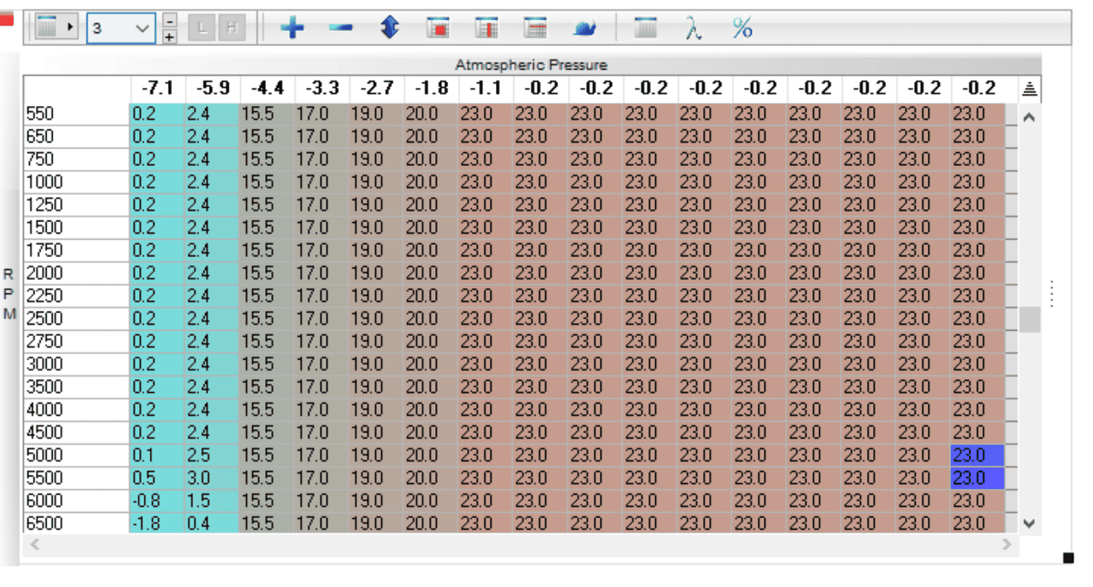Image resolution: width=1093 pixels, height=587 pixels.
Task: Click the table icon with red column
Action: pos(486,28)
